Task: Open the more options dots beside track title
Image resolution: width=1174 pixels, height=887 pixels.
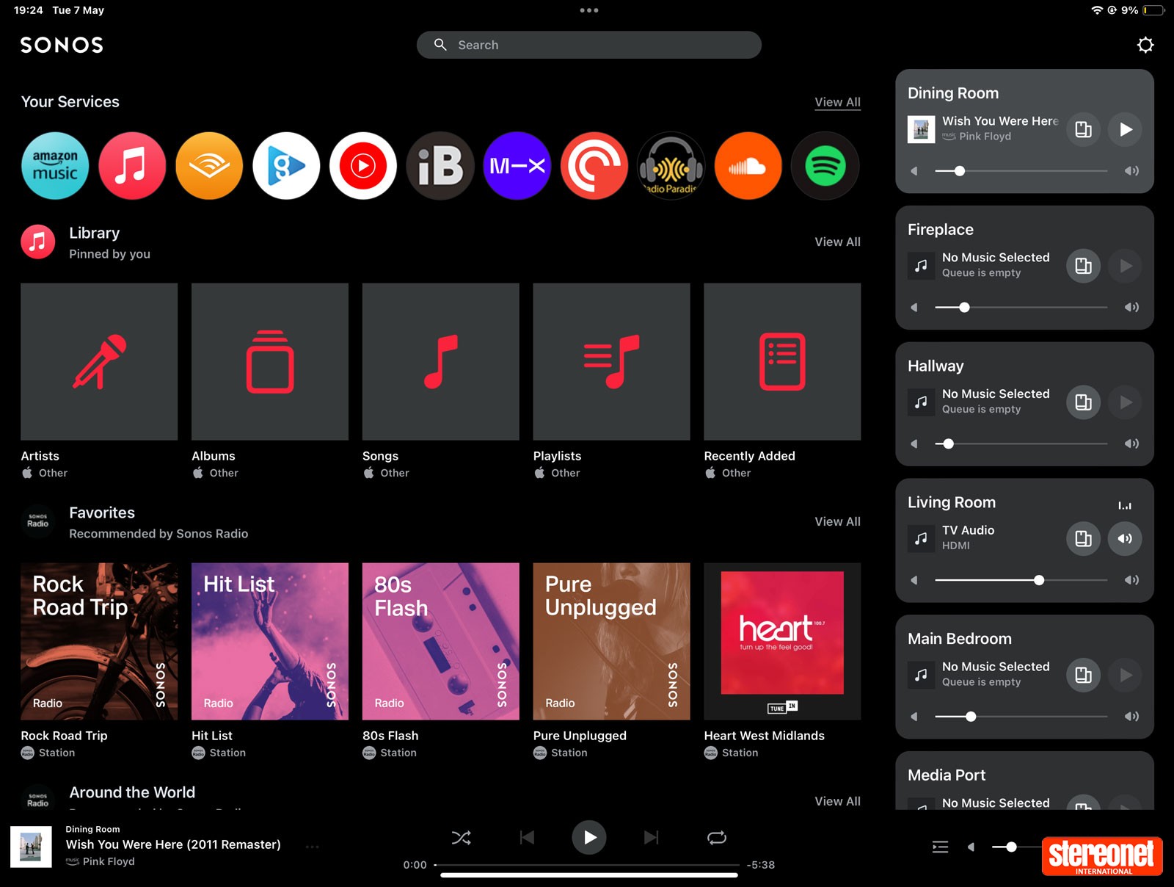Action: pyautogui.click(x=313, y=847)
